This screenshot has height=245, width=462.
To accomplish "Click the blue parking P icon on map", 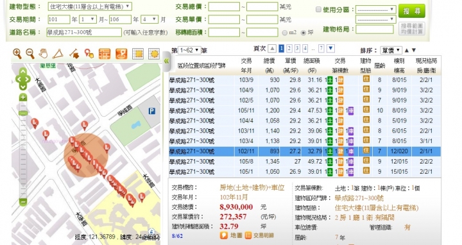I will (x=151, y=111).
